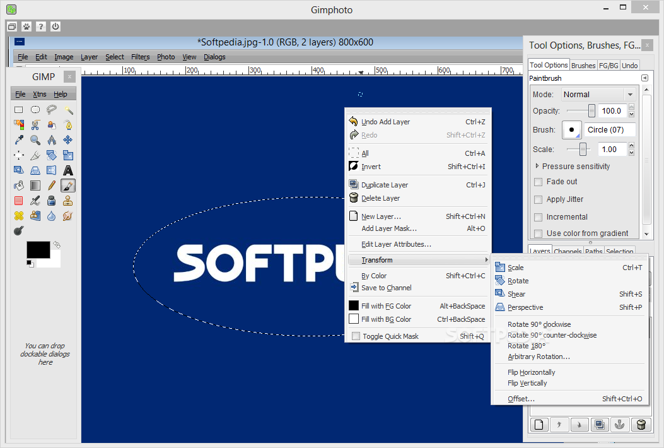Image resolution: width=664 pixels, height=448 pixels.
Task: Select the Crop knife tool
Action: coord(35,155)
